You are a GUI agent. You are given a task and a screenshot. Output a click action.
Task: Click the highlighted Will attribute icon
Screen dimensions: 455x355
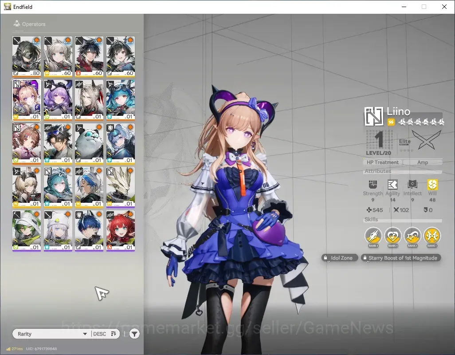(432, 184)
